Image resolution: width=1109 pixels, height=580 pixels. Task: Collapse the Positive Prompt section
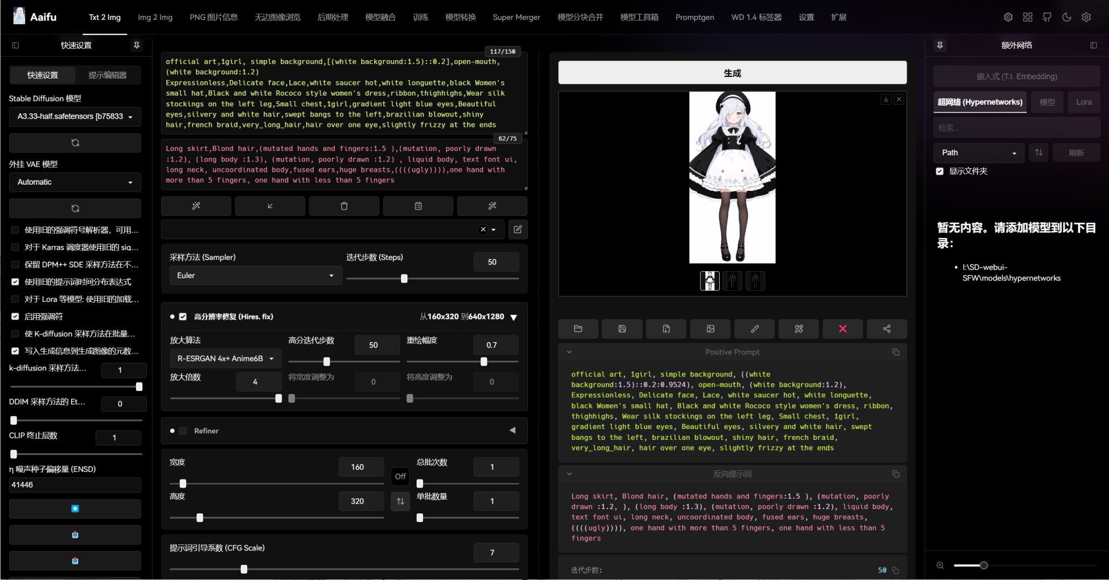tap(569, 352)
